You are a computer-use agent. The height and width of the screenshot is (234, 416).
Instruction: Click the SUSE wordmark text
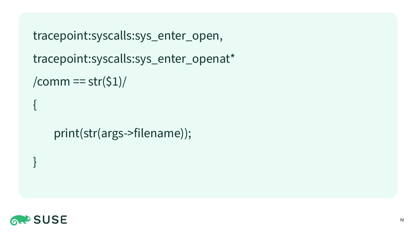tap(51, 220)
